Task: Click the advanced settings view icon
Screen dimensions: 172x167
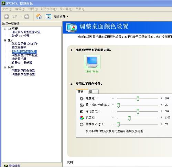Action: (49, 17)
